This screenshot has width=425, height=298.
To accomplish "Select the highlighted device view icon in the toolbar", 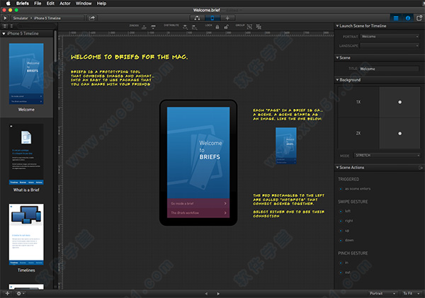I will [212, 18].
